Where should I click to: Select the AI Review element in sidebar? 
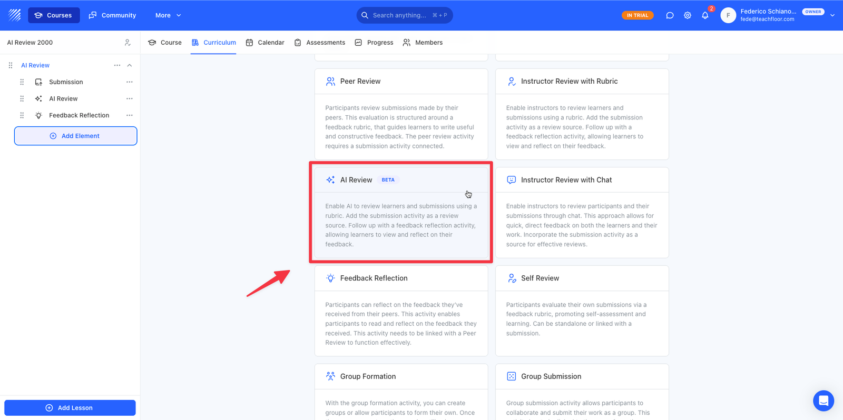[63, 98]
